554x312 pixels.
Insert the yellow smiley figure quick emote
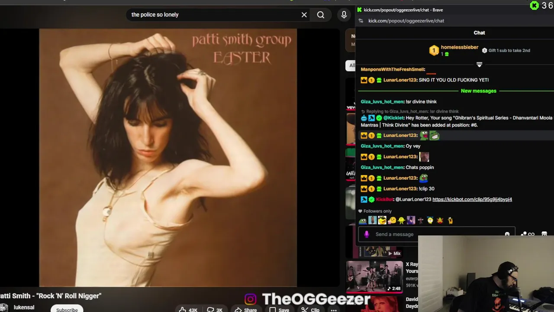click(x=401, y=221)
